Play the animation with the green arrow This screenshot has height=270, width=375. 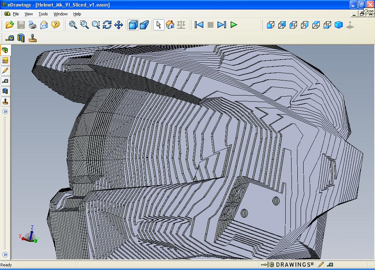pos(234,25)
